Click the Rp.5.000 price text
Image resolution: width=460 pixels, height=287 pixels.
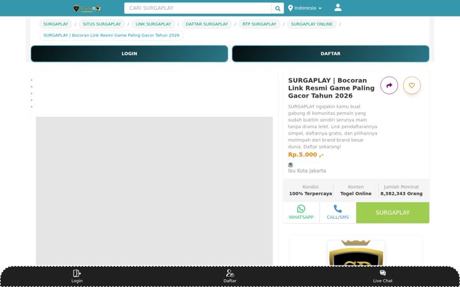tap(305, 154)
